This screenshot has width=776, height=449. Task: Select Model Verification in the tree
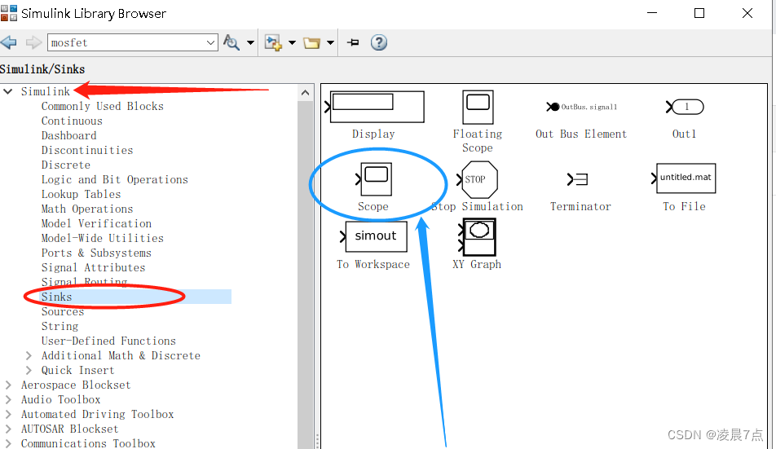(96, 223)
